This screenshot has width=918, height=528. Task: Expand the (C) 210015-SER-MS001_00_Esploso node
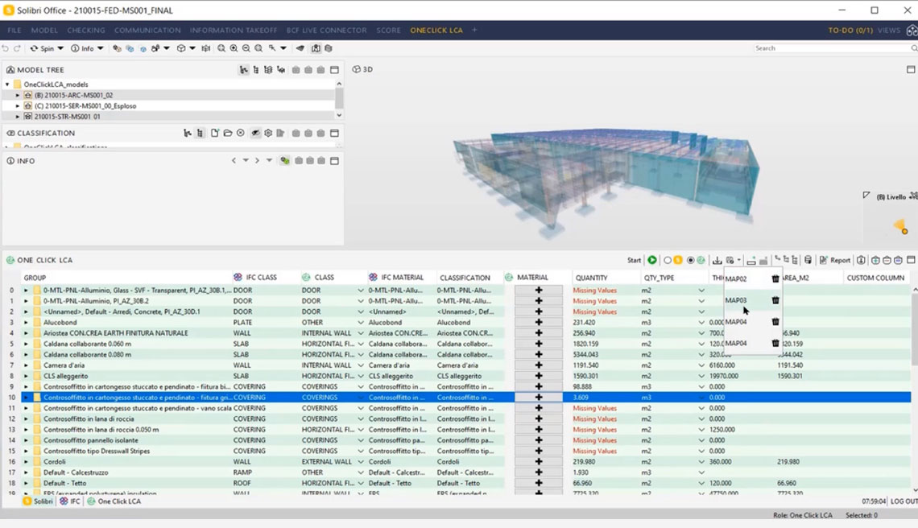tap(18, 106)
